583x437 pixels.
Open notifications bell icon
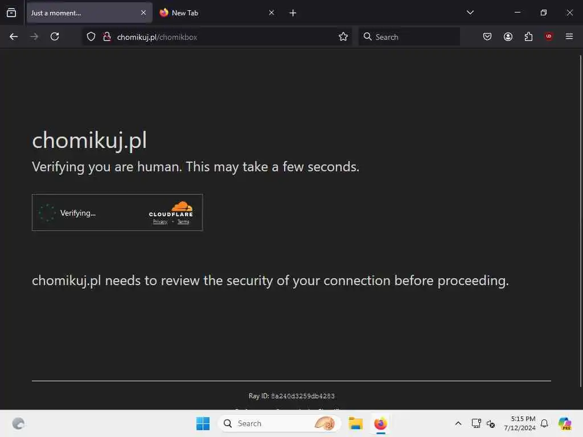coord(544,423)
